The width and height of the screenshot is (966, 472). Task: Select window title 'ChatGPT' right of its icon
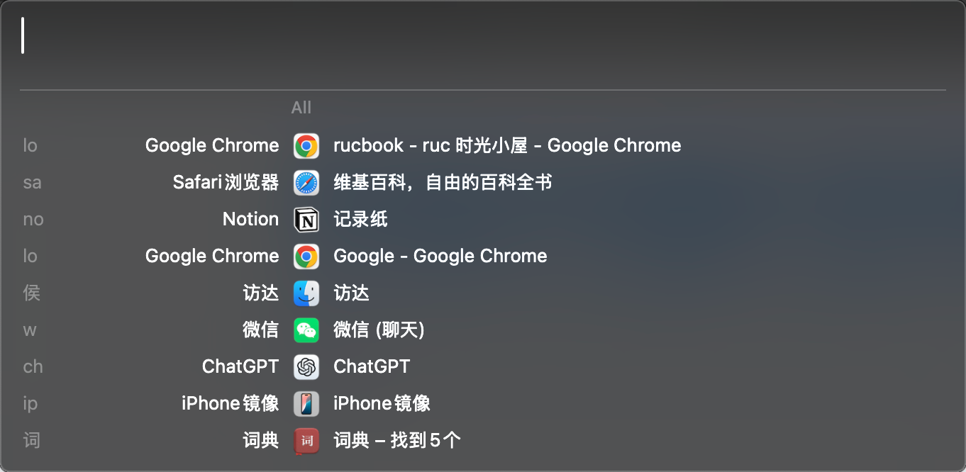[x=372, y=367]
